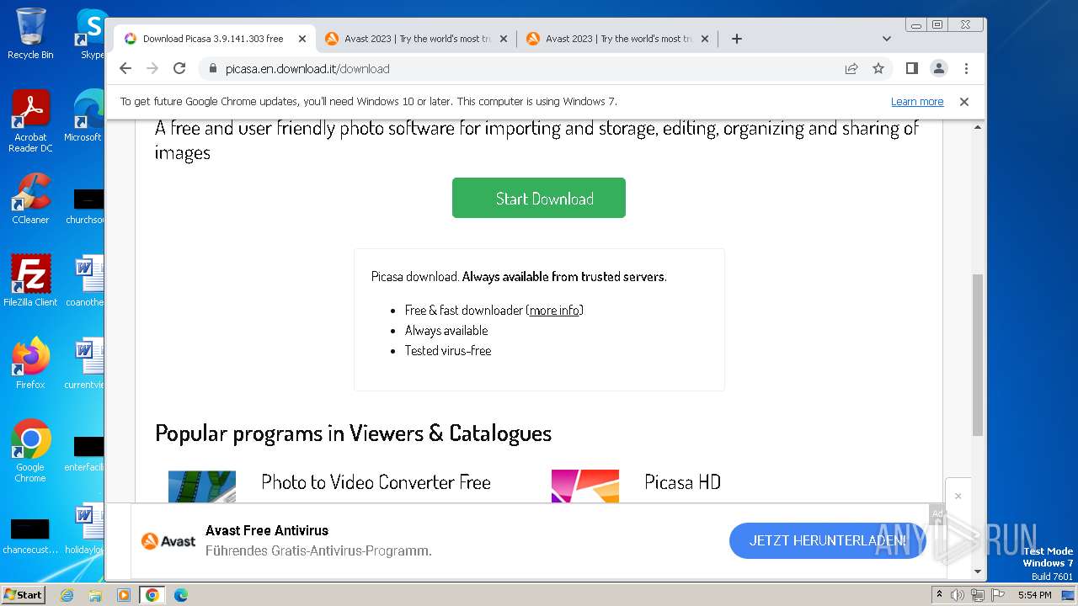The height and width of the screenshot is (606, 1078).
Task: Click the Photo to Video Converter thumbnail
Action: pyautogui.click(x=202, y=486)
